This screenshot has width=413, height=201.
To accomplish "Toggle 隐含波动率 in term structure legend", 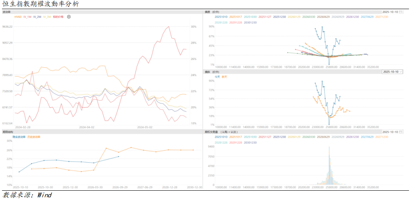I will click(x=19, y=136).
